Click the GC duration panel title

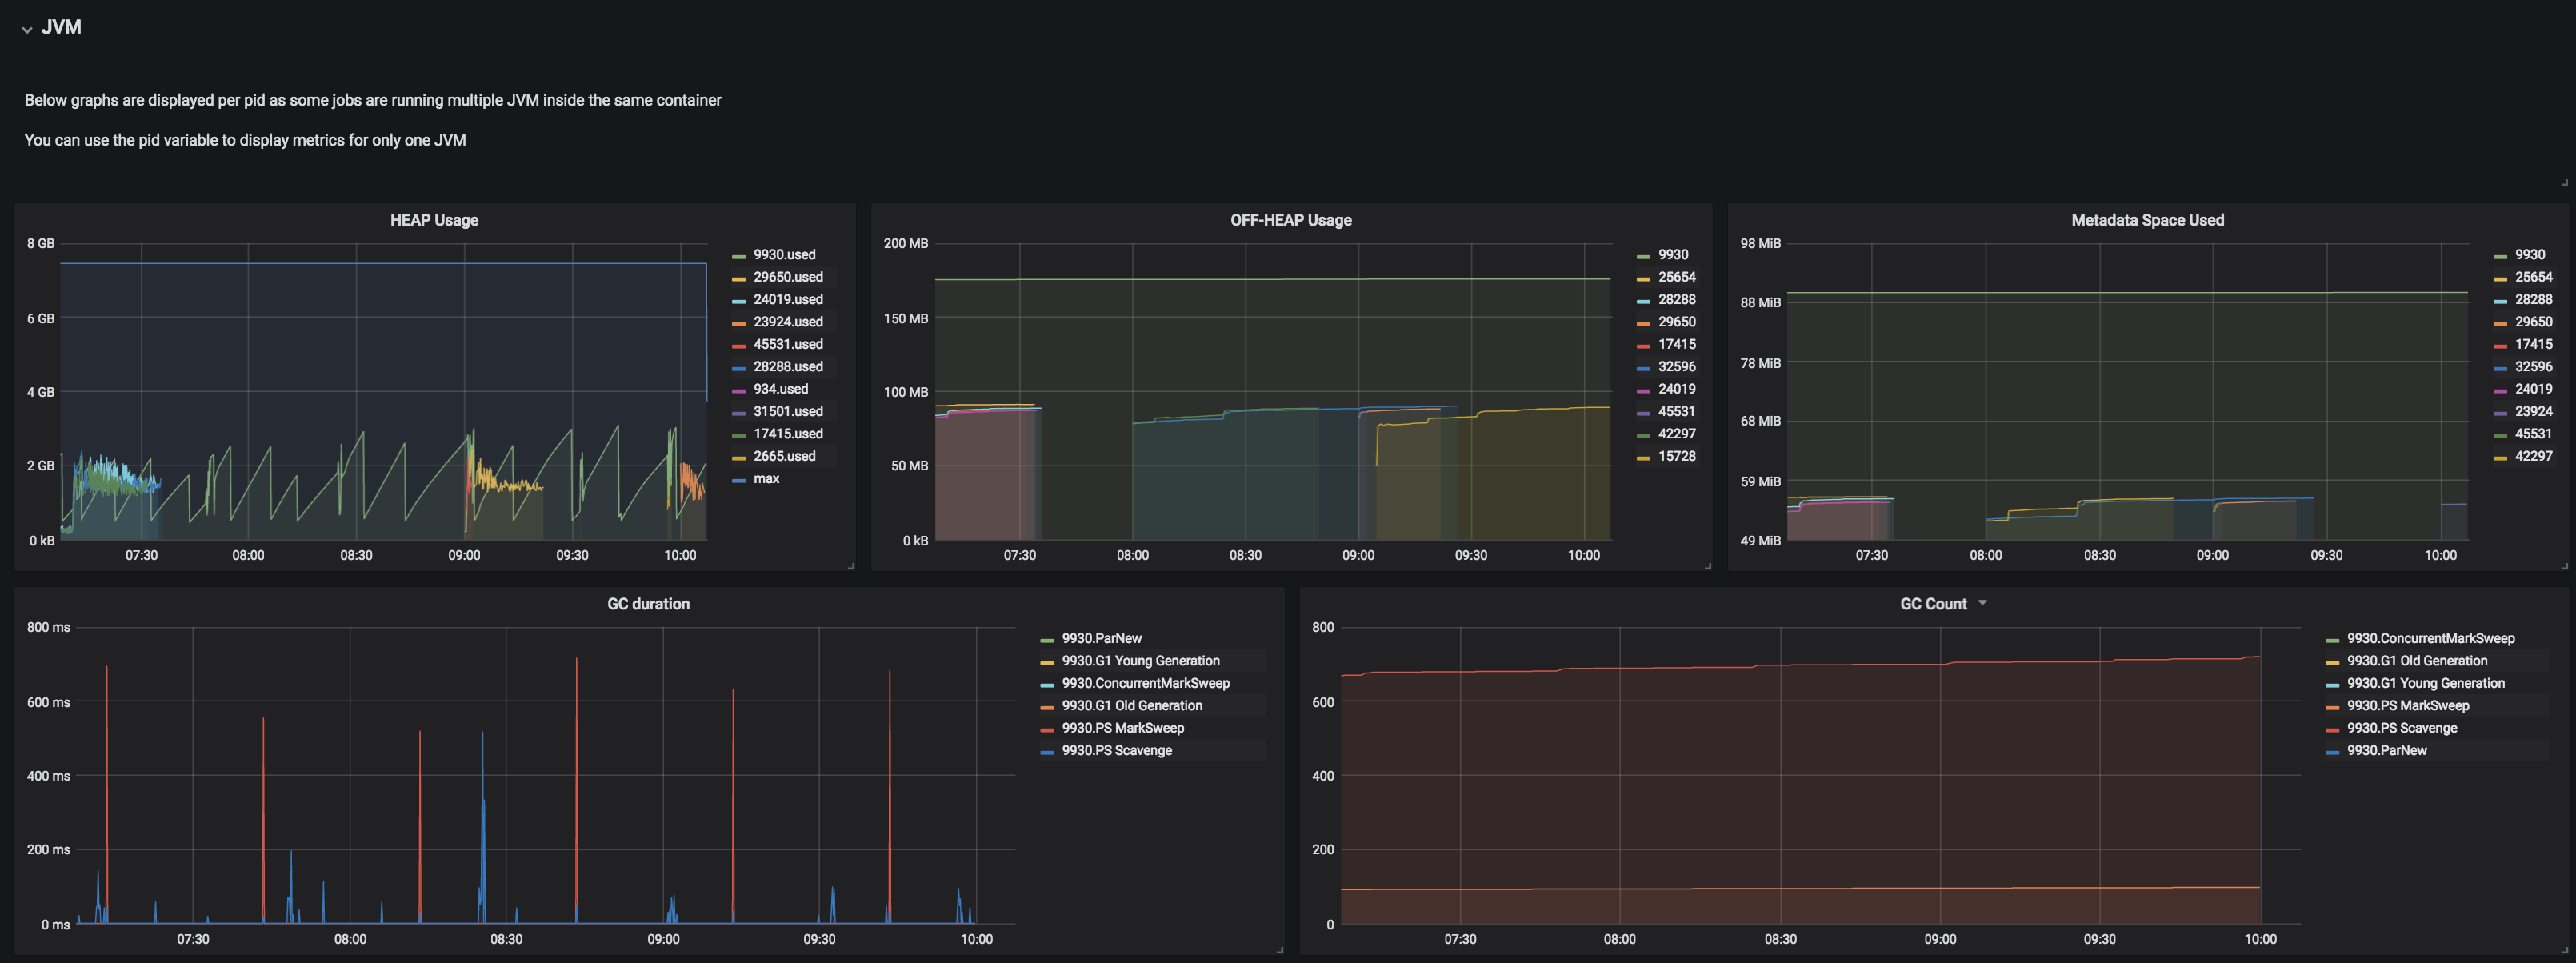648,604
